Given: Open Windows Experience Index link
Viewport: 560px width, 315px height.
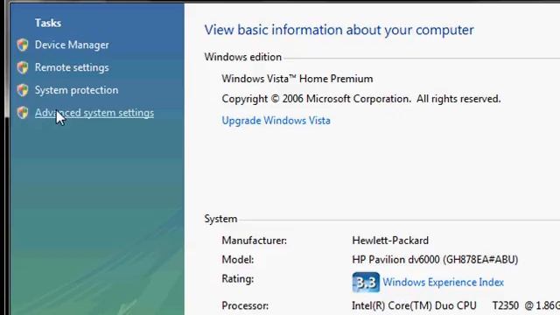Looking at the screenshot, I should coord(444,283).
